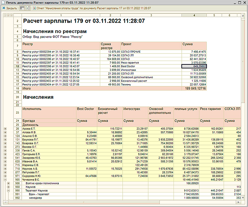Toggle the show groupings icon in toolbar

pos(28,8)
